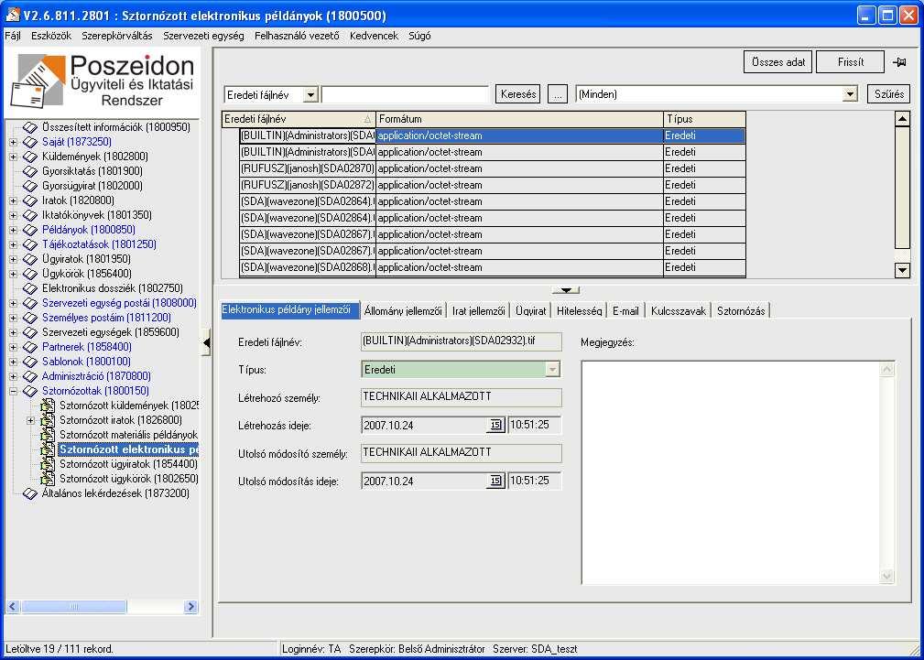Expand the Küldemények tree node
The image size is (924, 660).
tap(13, 157)
